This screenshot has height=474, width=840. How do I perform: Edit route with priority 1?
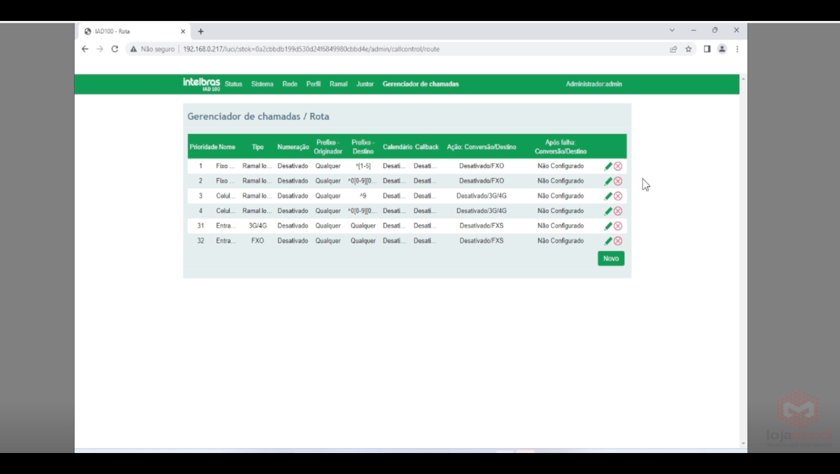(x=608, y=166)
